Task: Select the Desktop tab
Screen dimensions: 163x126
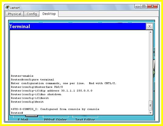Action: point(49,14)
